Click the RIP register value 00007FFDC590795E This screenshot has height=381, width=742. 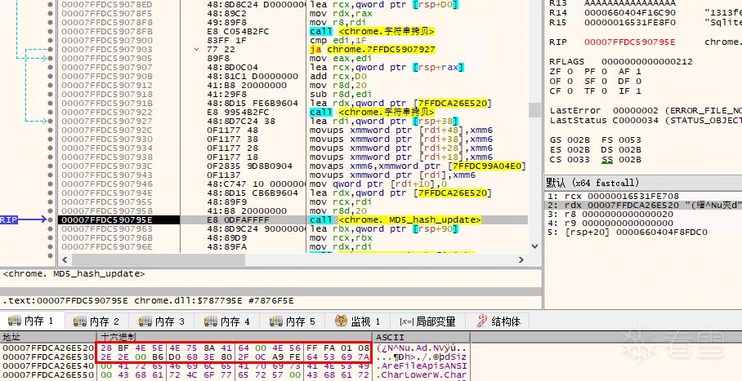tap(630, 42)
